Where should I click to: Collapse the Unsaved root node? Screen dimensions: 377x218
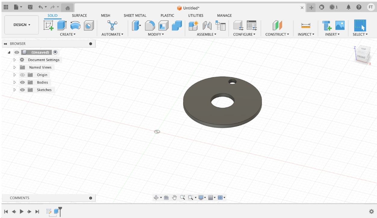9,52
